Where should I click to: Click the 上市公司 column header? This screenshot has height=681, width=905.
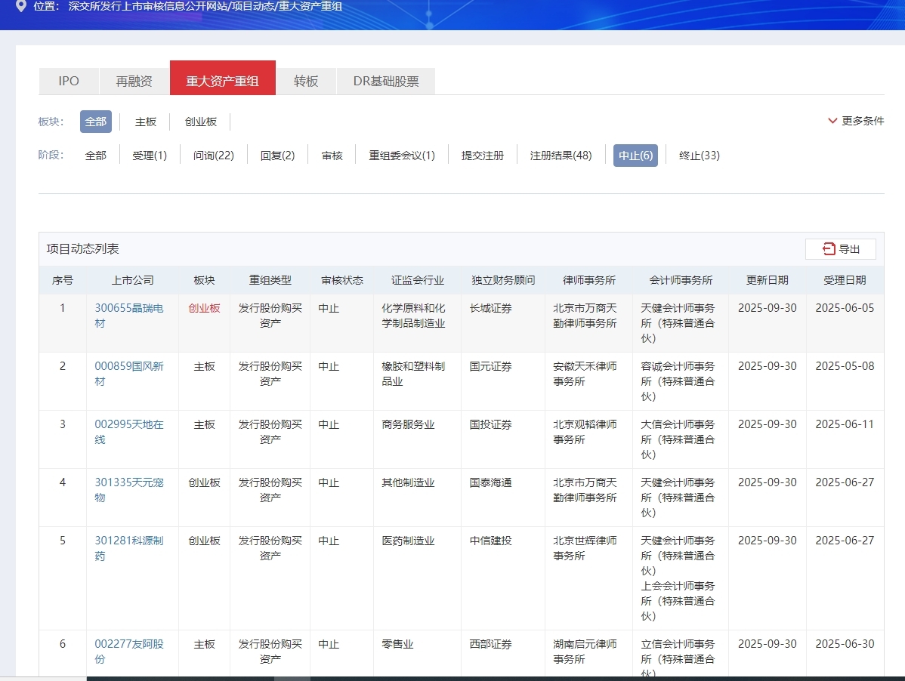pyautogui.click(x=133, y=280)
